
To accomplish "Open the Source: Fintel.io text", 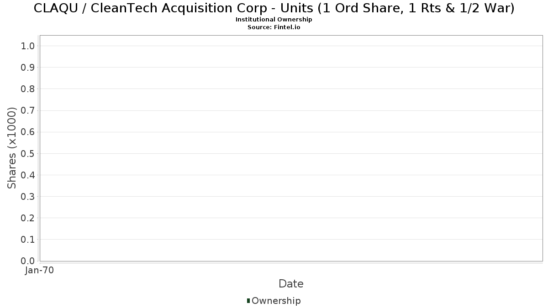I will click(274, 27).
